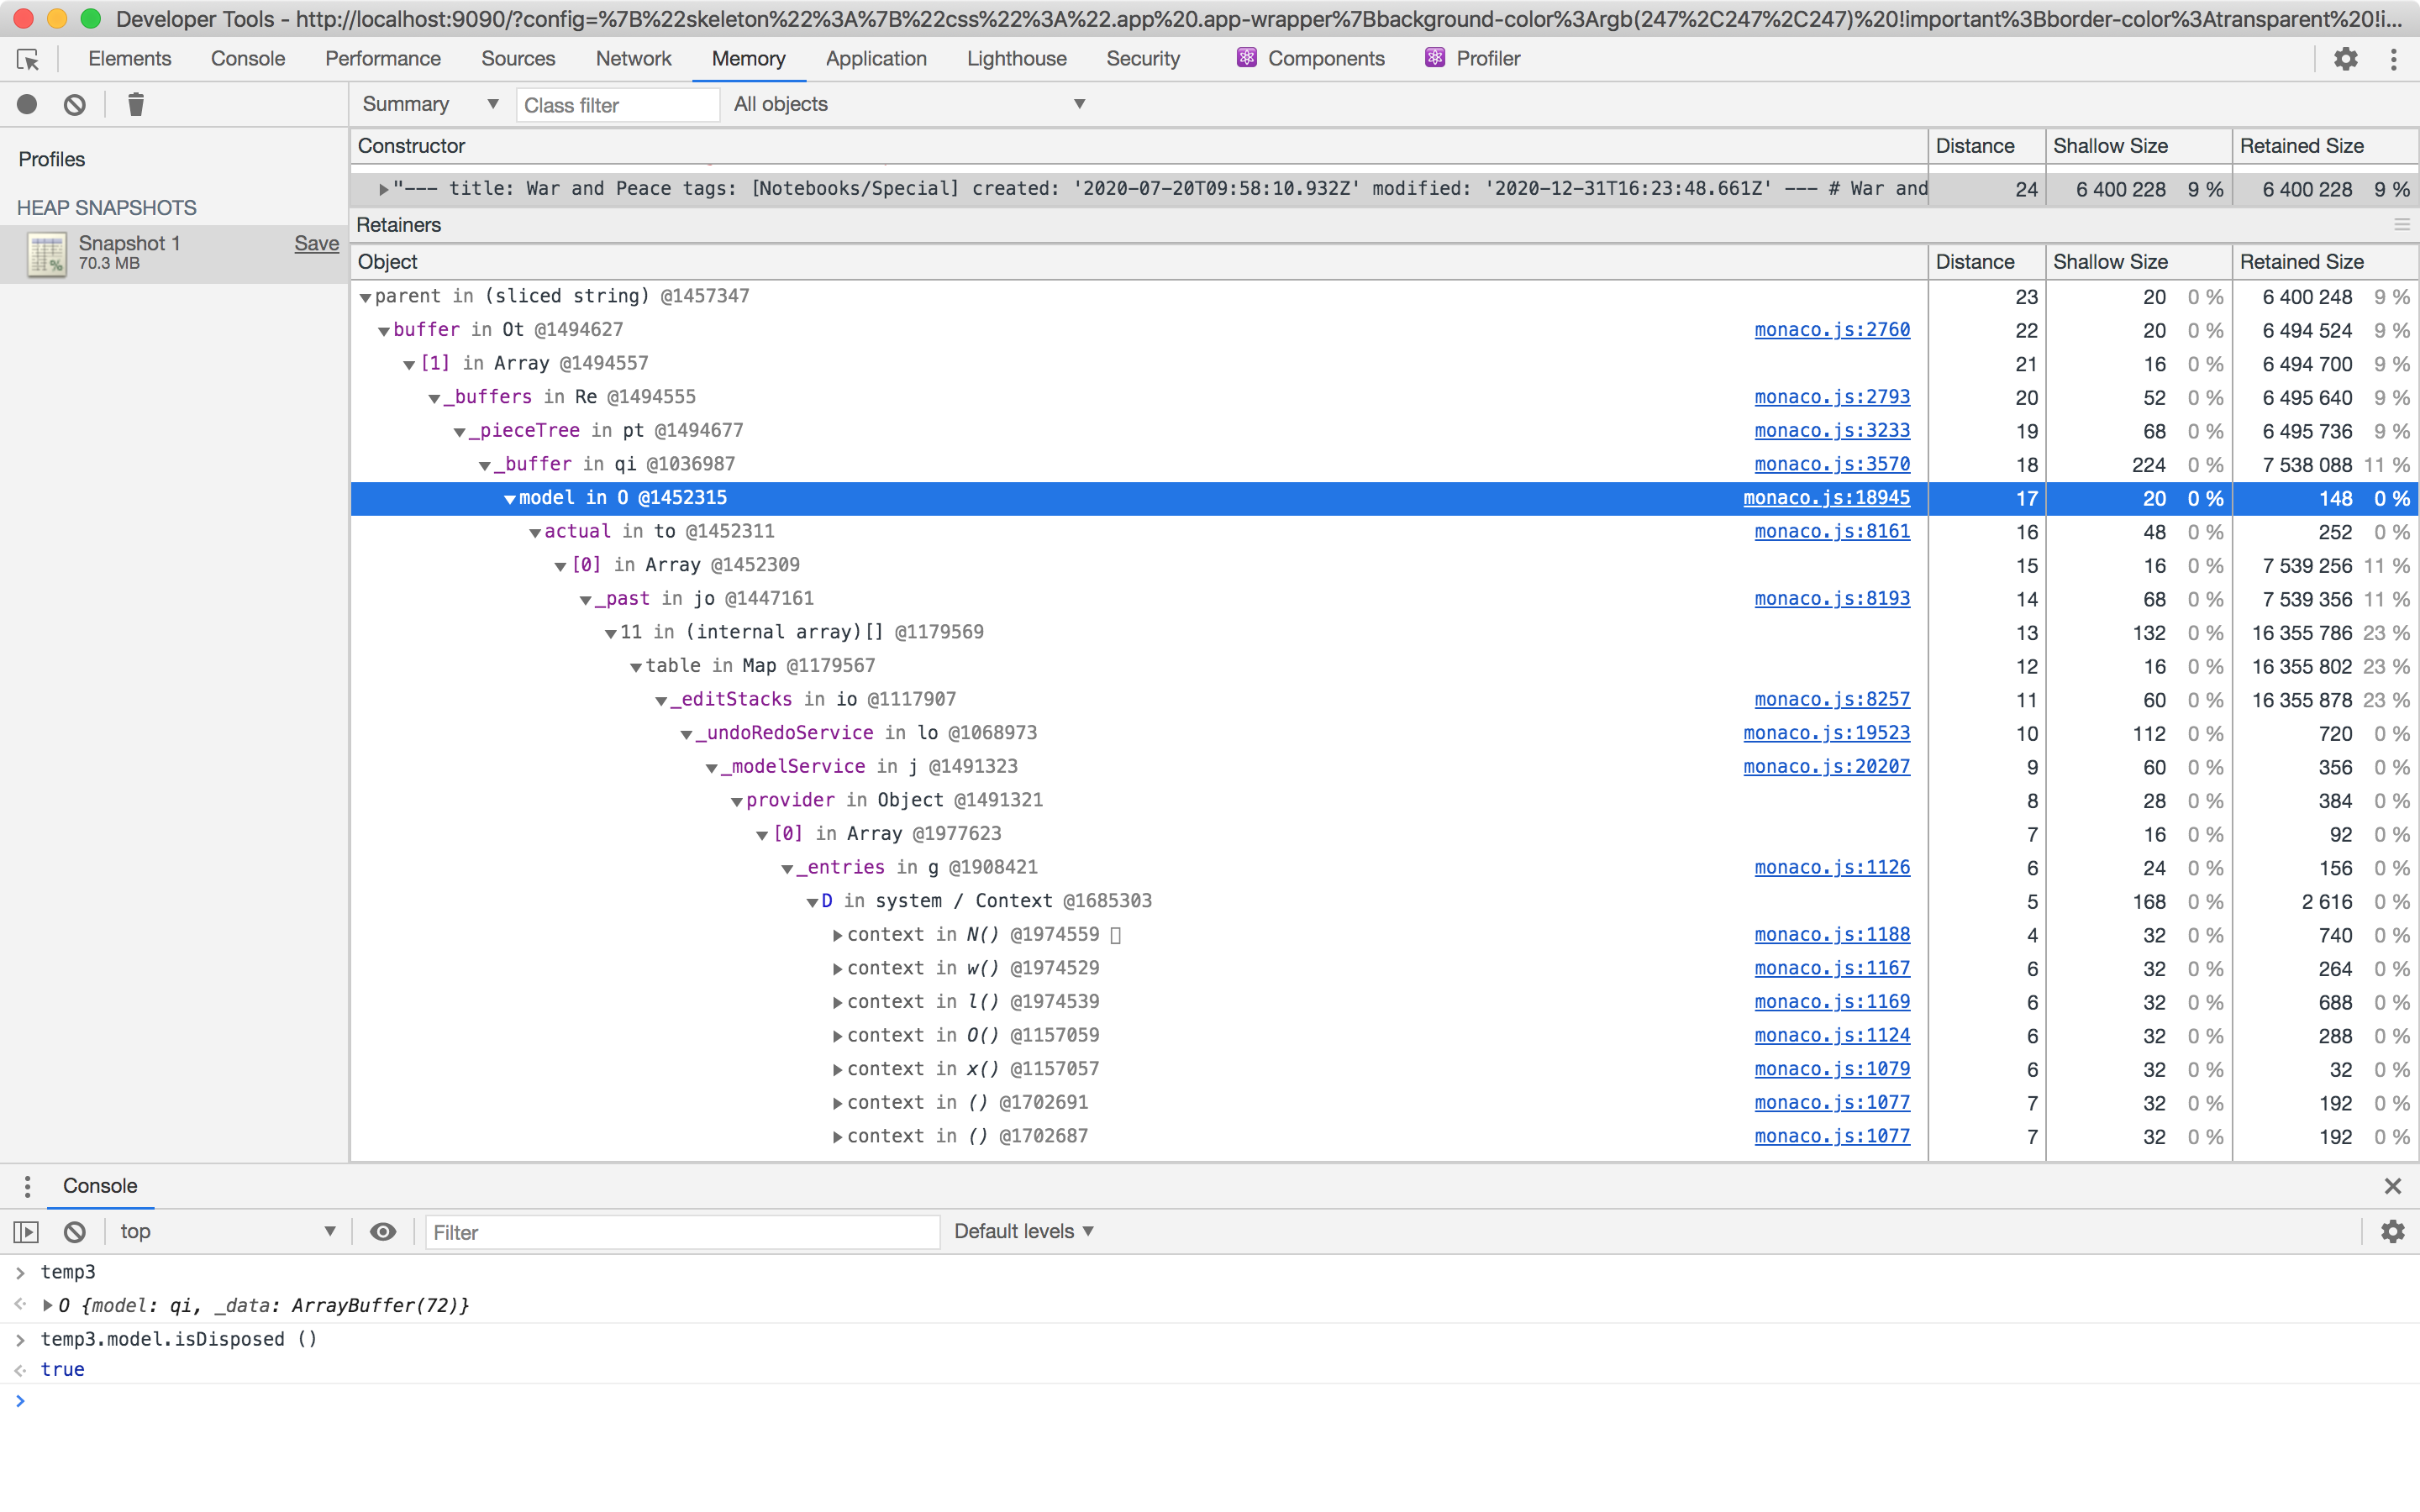The height and width of the screenshot is (1512, 2420).
Task: Open the Retainers options menu
Action: pyautogui.click(x=2403, y=225)
